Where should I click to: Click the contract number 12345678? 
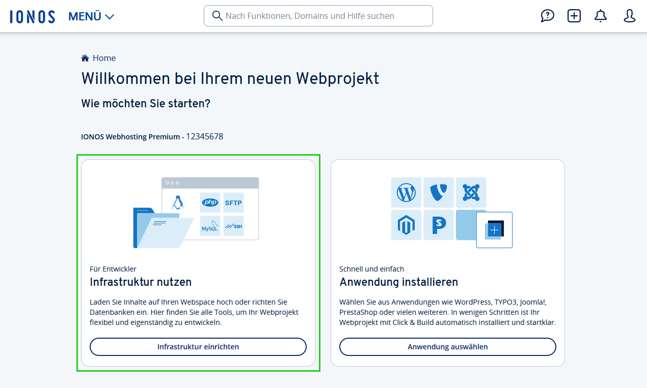pos(204,136)
